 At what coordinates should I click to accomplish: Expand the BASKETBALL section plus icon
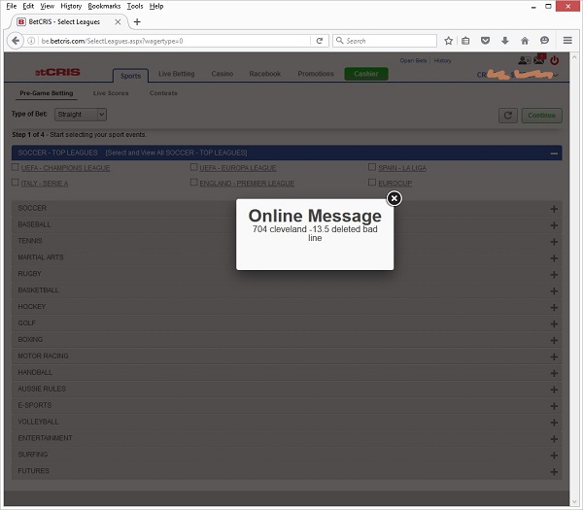(x=554, y=290)
